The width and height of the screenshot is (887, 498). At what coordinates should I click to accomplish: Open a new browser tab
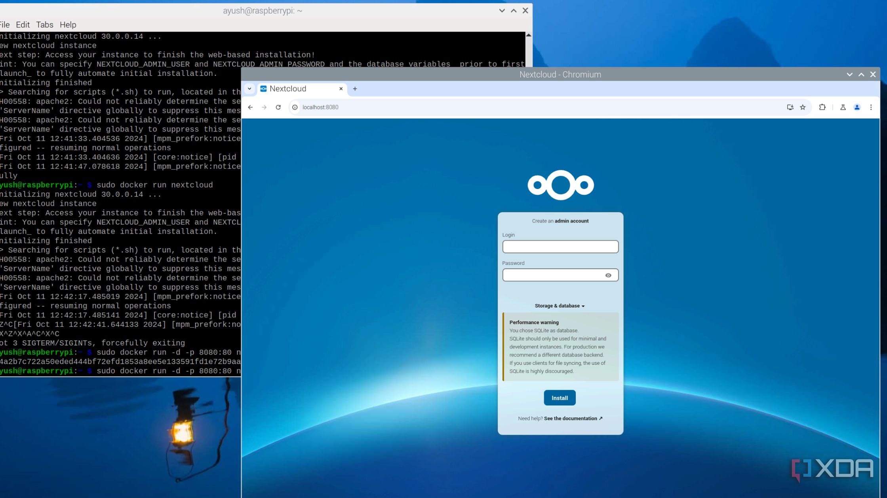355,89
